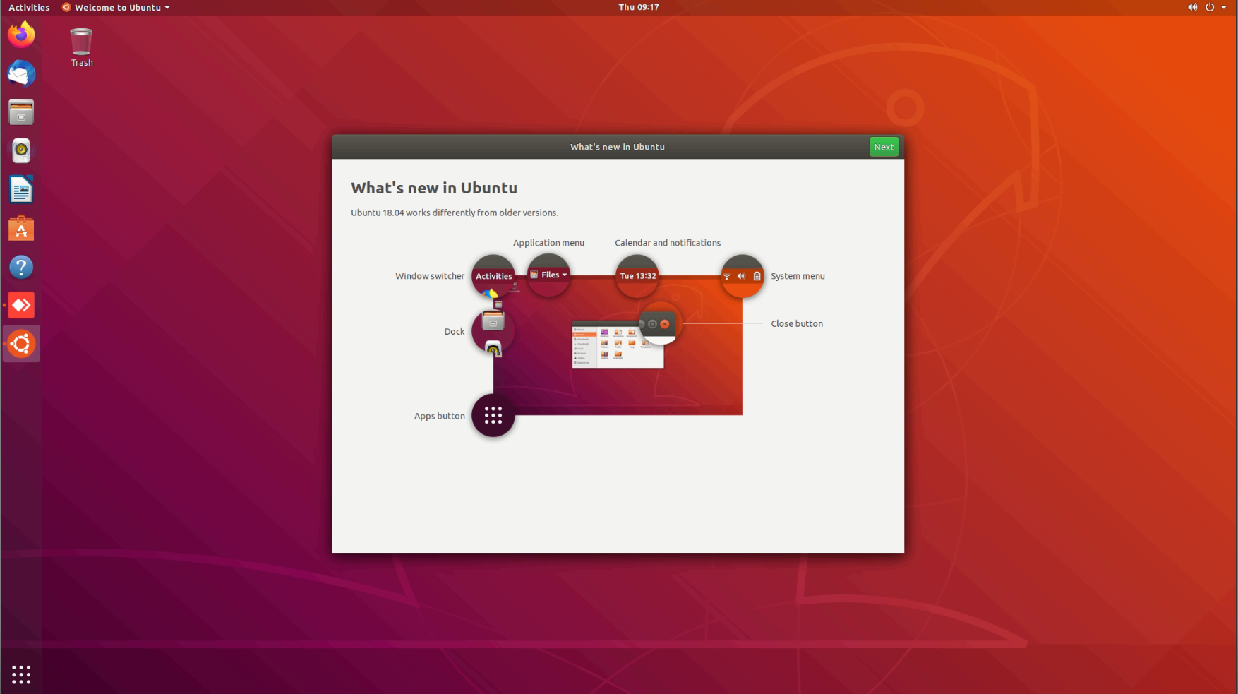Select the "Ubuntu 18.04 works differently" sentence
This screenshot has height=694, width=1238.
(455, 213)
